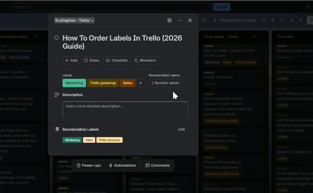Click the Reorder labels button
The image size is (313, 193).
pyautogui.click(x=165, y=83)
